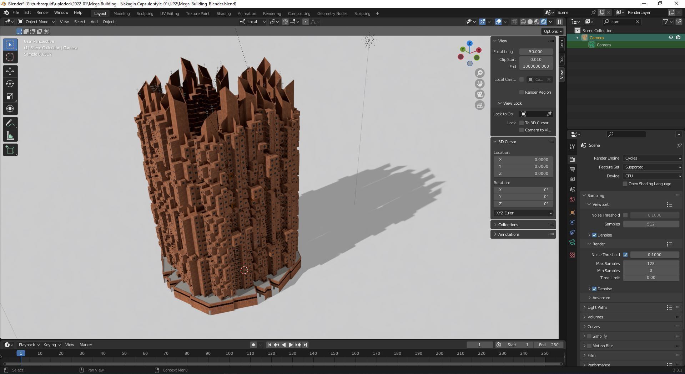Open the Render Properties tab

pyautogui.click(x=572, y=159)
